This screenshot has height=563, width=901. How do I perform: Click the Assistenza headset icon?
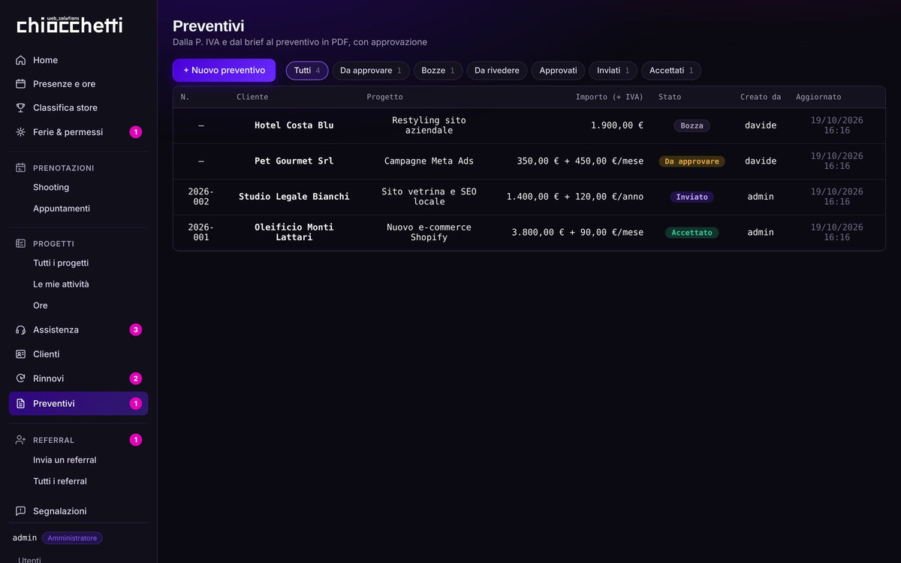(20, 330)
